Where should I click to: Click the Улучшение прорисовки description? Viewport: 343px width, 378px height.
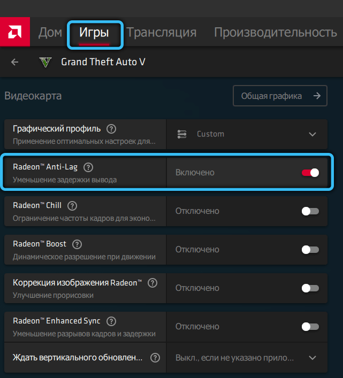pos(53,295)
